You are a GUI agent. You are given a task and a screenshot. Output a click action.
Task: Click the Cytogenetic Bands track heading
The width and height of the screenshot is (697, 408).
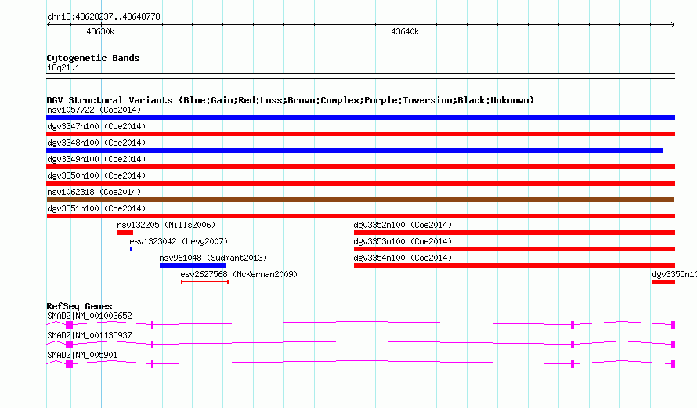point(93,58)
